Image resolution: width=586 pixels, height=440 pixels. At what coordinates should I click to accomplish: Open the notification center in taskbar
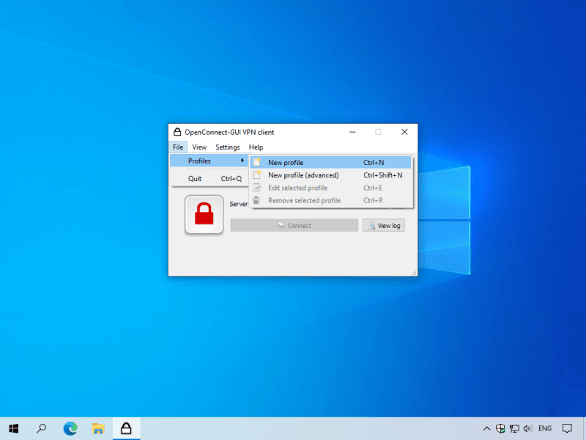[567, 428]
